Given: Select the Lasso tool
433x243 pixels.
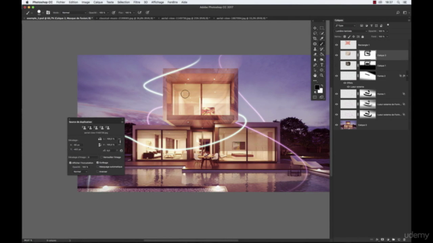Looking at the screenshot, I should pyautogui.click(x=315, y=33).
